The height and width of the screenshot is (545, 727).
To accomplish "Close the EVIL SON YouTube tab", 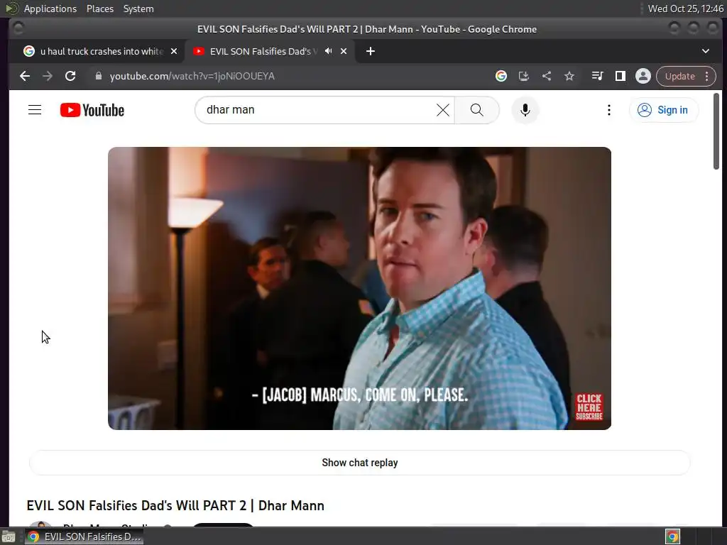I will click(x=344, y=51).
